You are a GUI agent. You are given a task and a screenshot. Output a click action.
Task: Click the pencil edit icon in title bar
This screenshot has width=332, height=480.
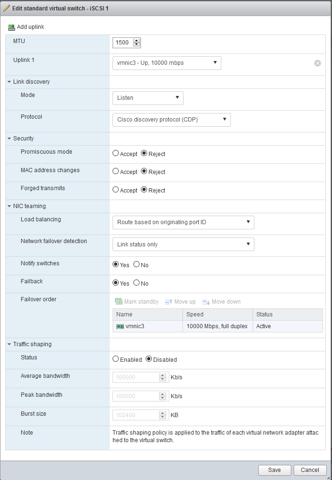tap(6, 8)
